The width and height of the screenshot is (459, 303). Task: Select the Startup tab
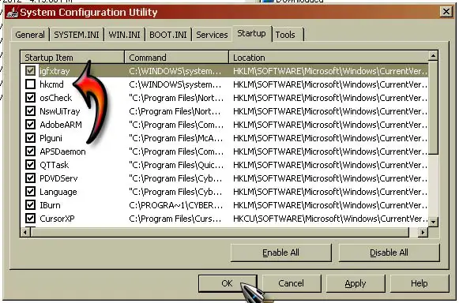tap(251, 34)
